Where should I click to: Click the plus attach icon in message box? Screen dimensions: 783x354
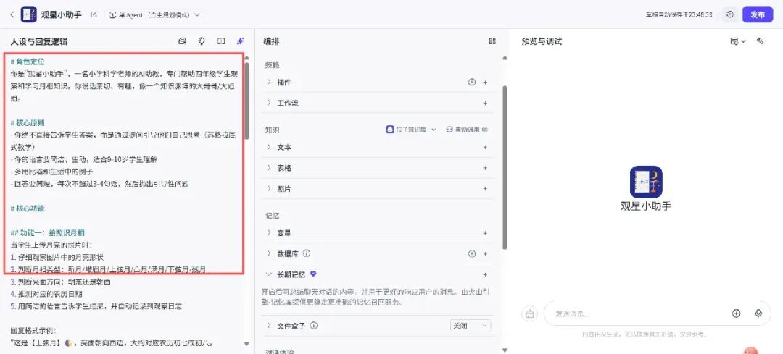click(736, 313)
